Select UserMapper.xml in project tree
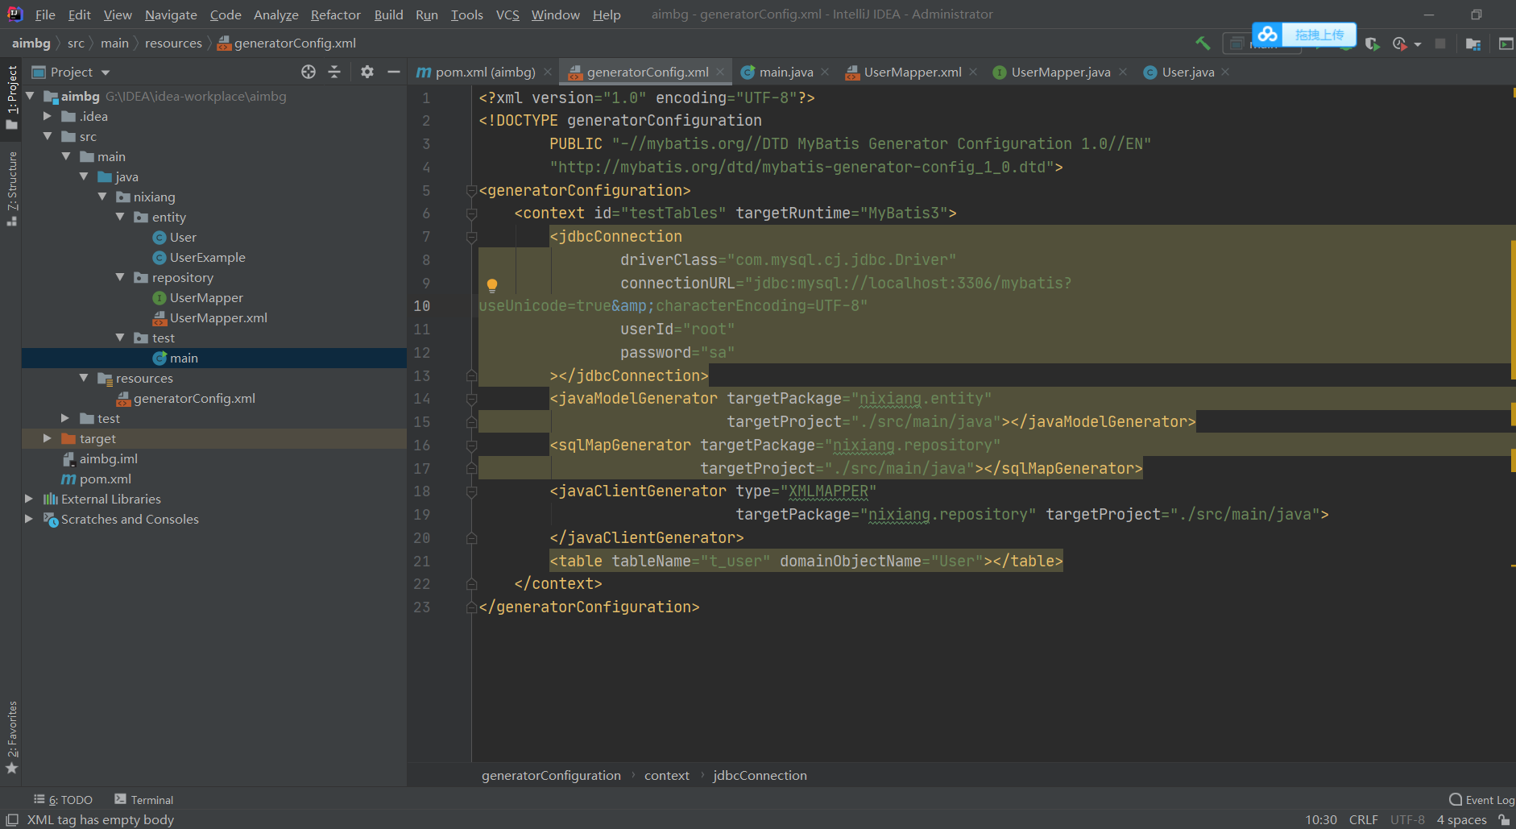 [210, 317]
